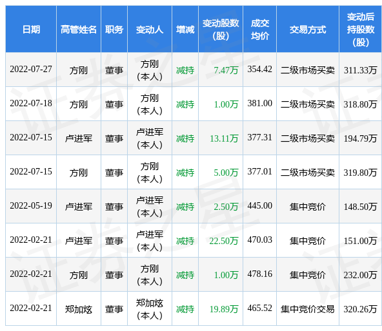Click the 13.11万 green value
Image resolution: width=382 pixels, height=331 pixels.
pyautogui.click(x=224, y=138)
